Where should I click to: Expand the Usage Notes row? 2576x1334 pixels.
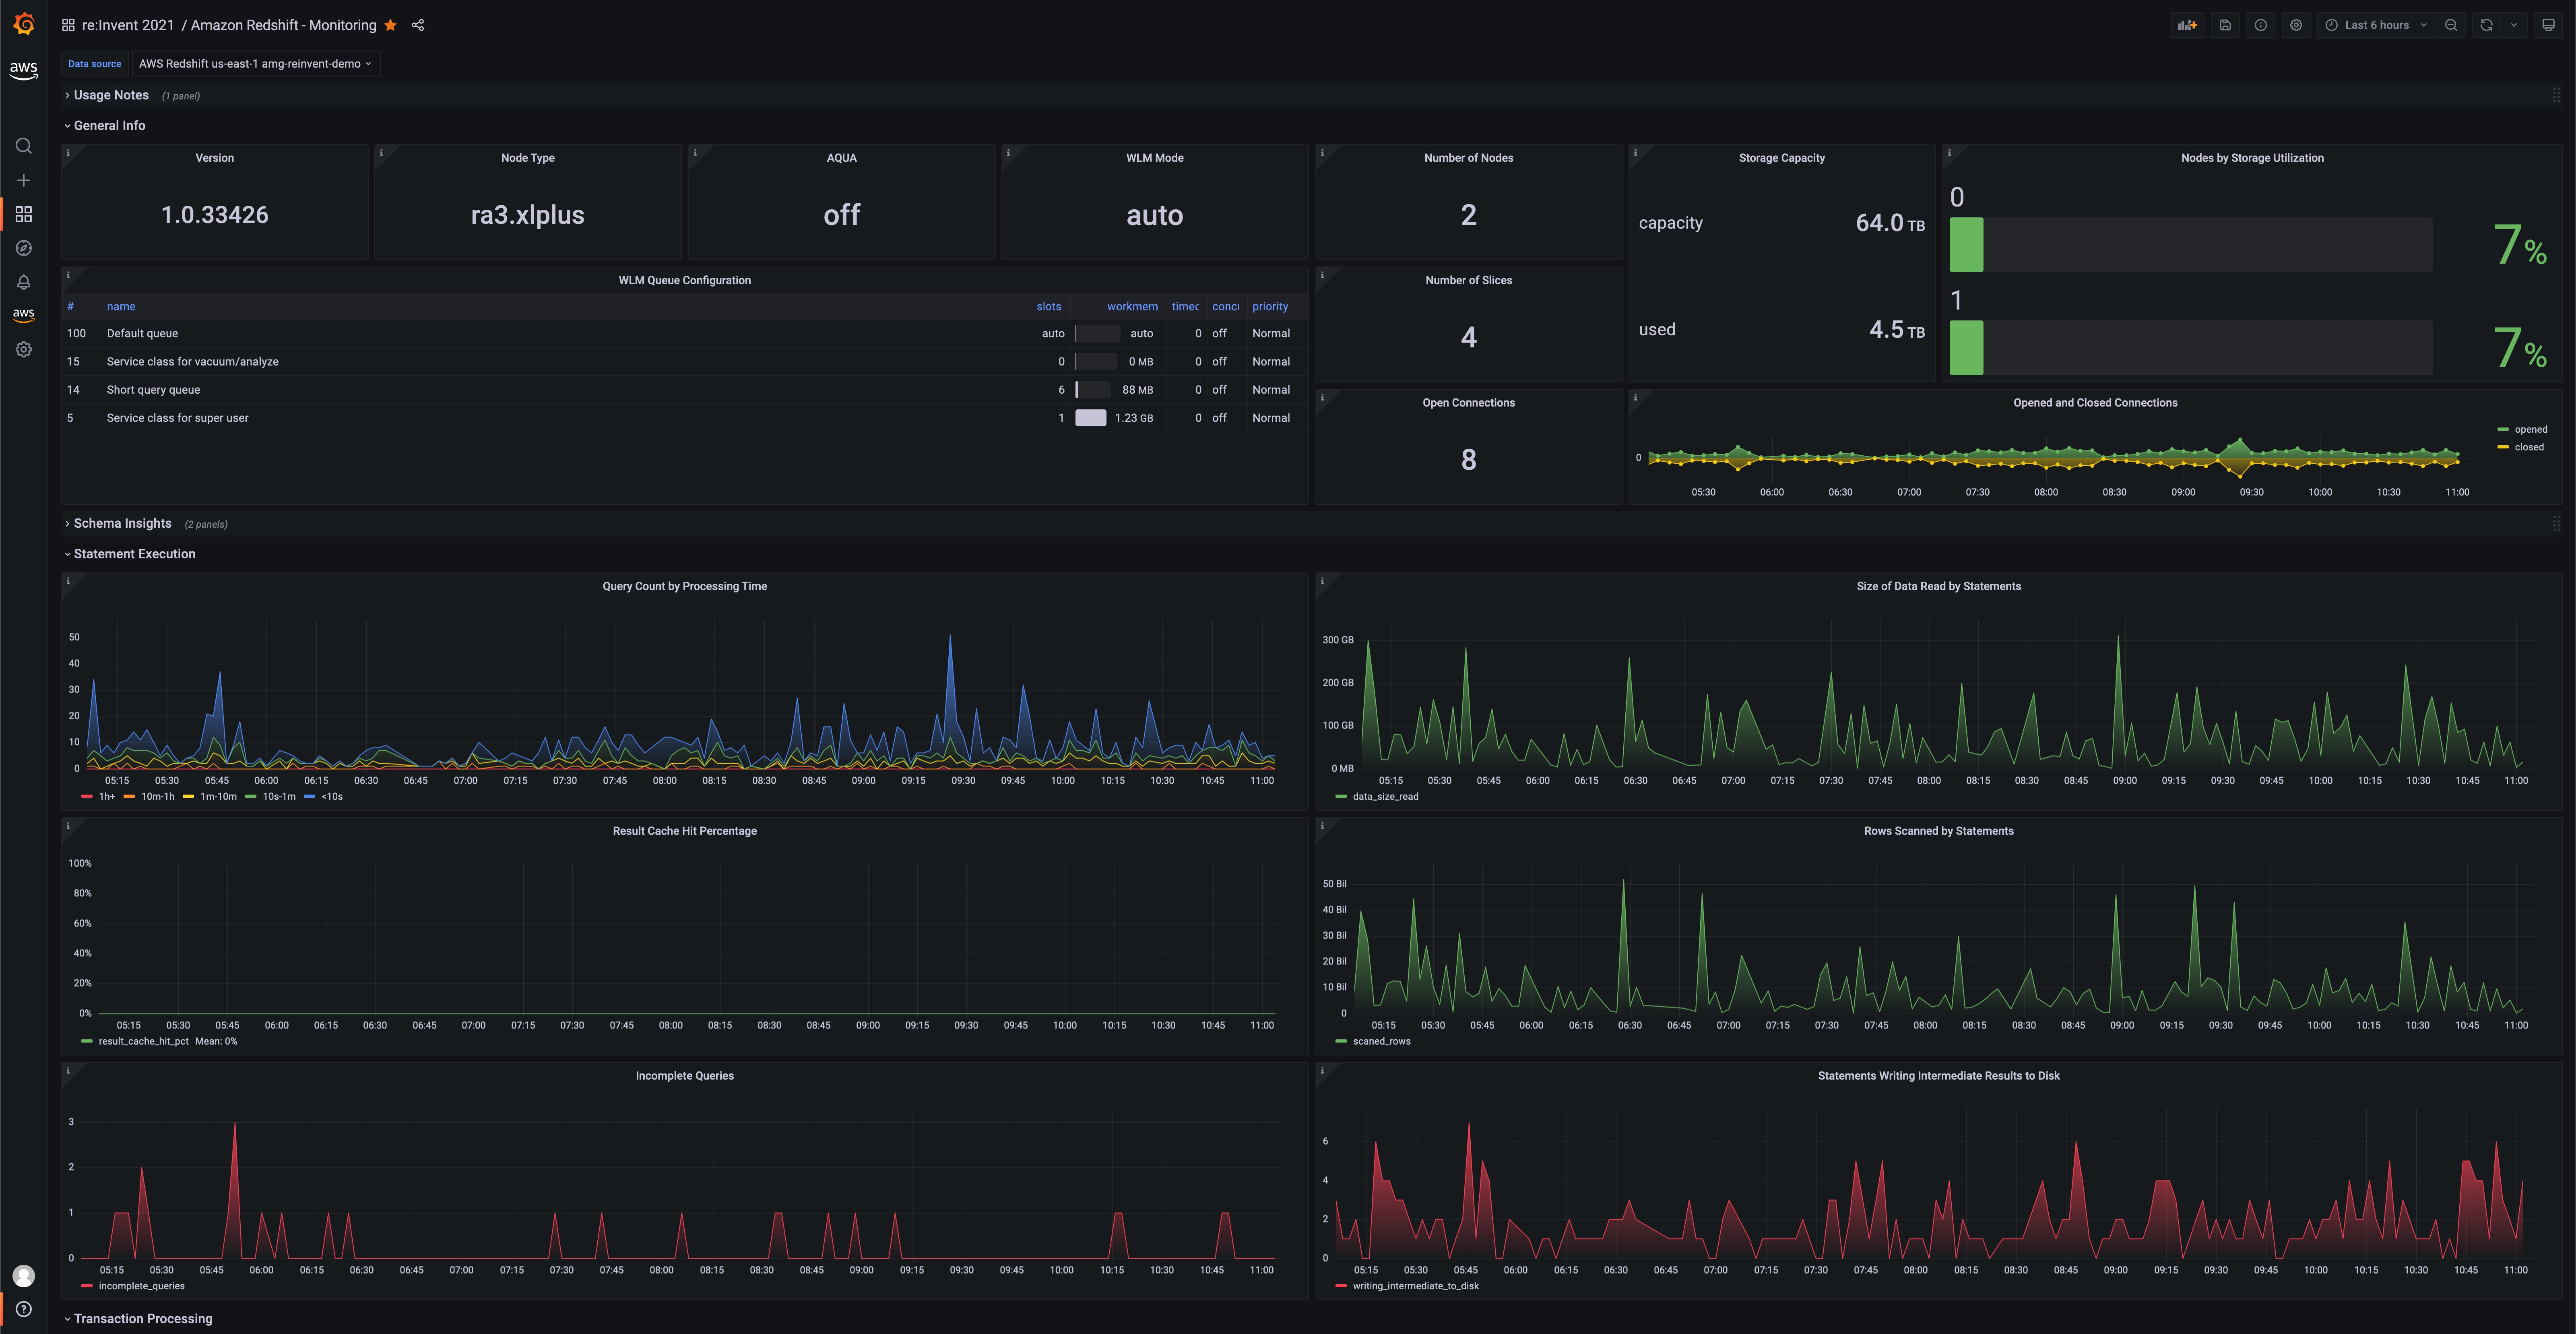point(111,95)
